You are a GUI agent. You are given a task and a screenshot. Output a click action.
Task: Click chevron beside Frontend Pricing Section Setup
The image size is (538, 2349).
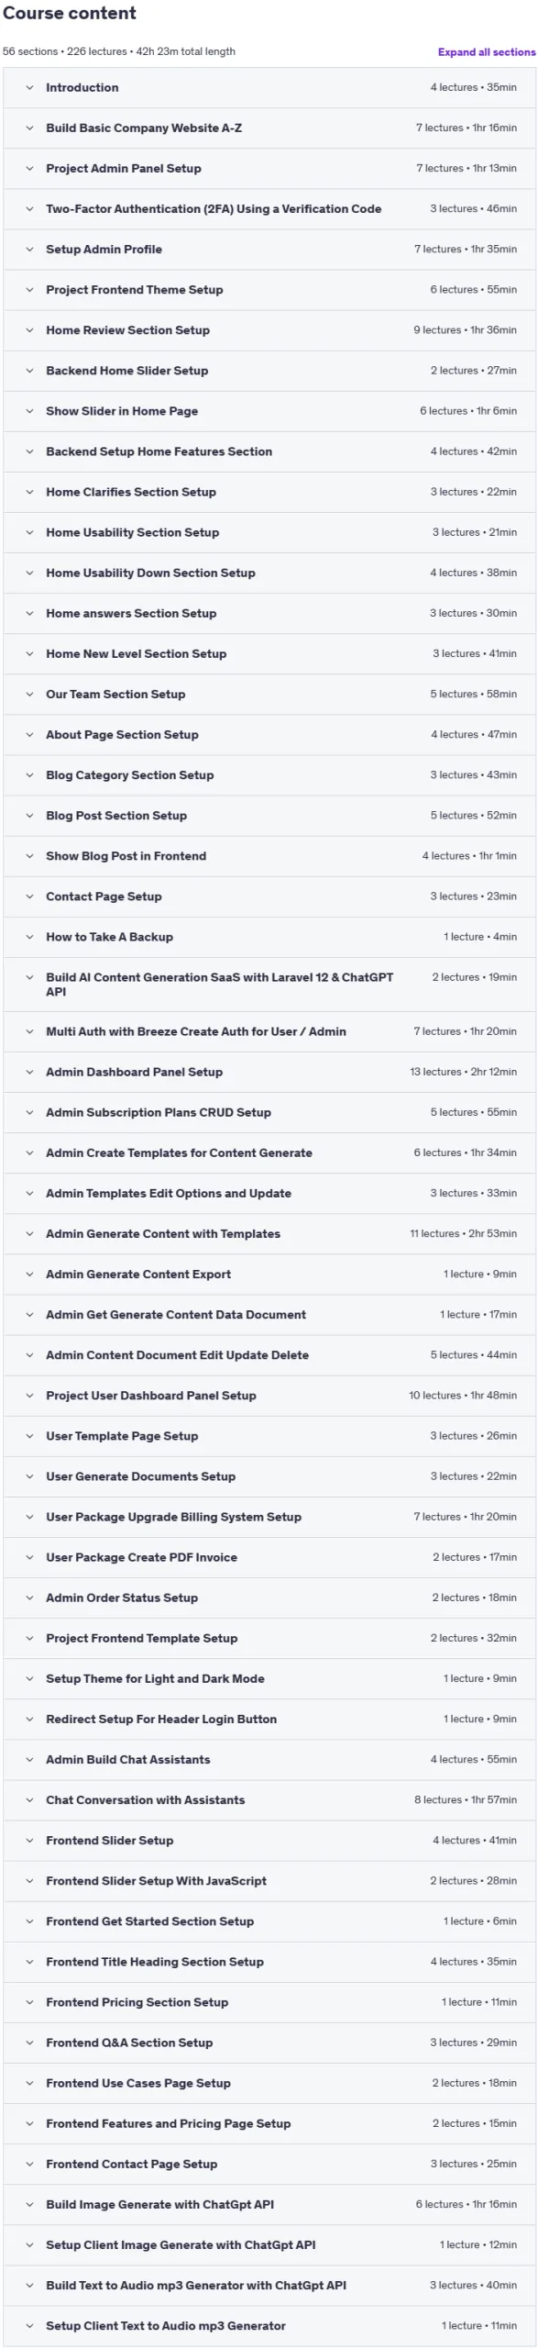pyautogui.click(x=29, y=2002)
